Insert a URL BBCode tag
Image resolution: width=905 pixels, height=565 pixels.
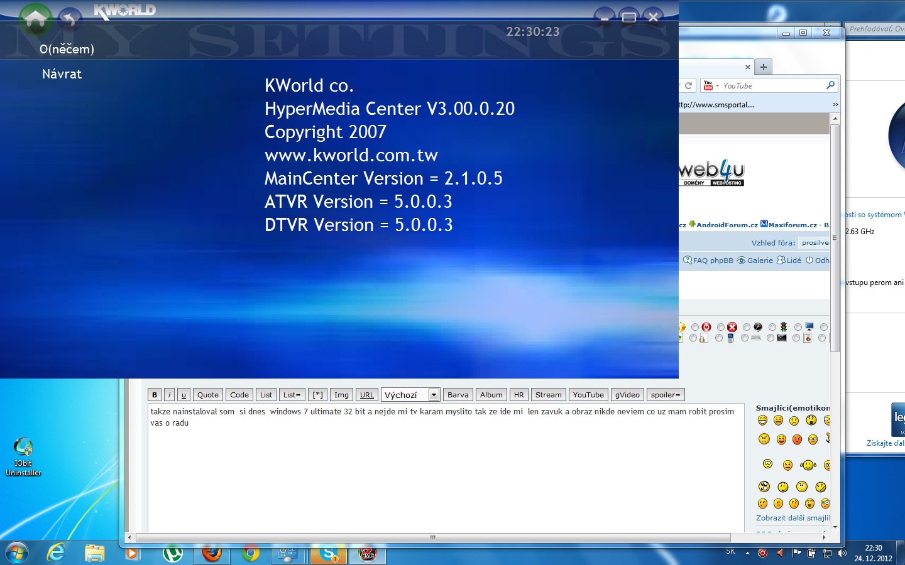click(367, 395)
